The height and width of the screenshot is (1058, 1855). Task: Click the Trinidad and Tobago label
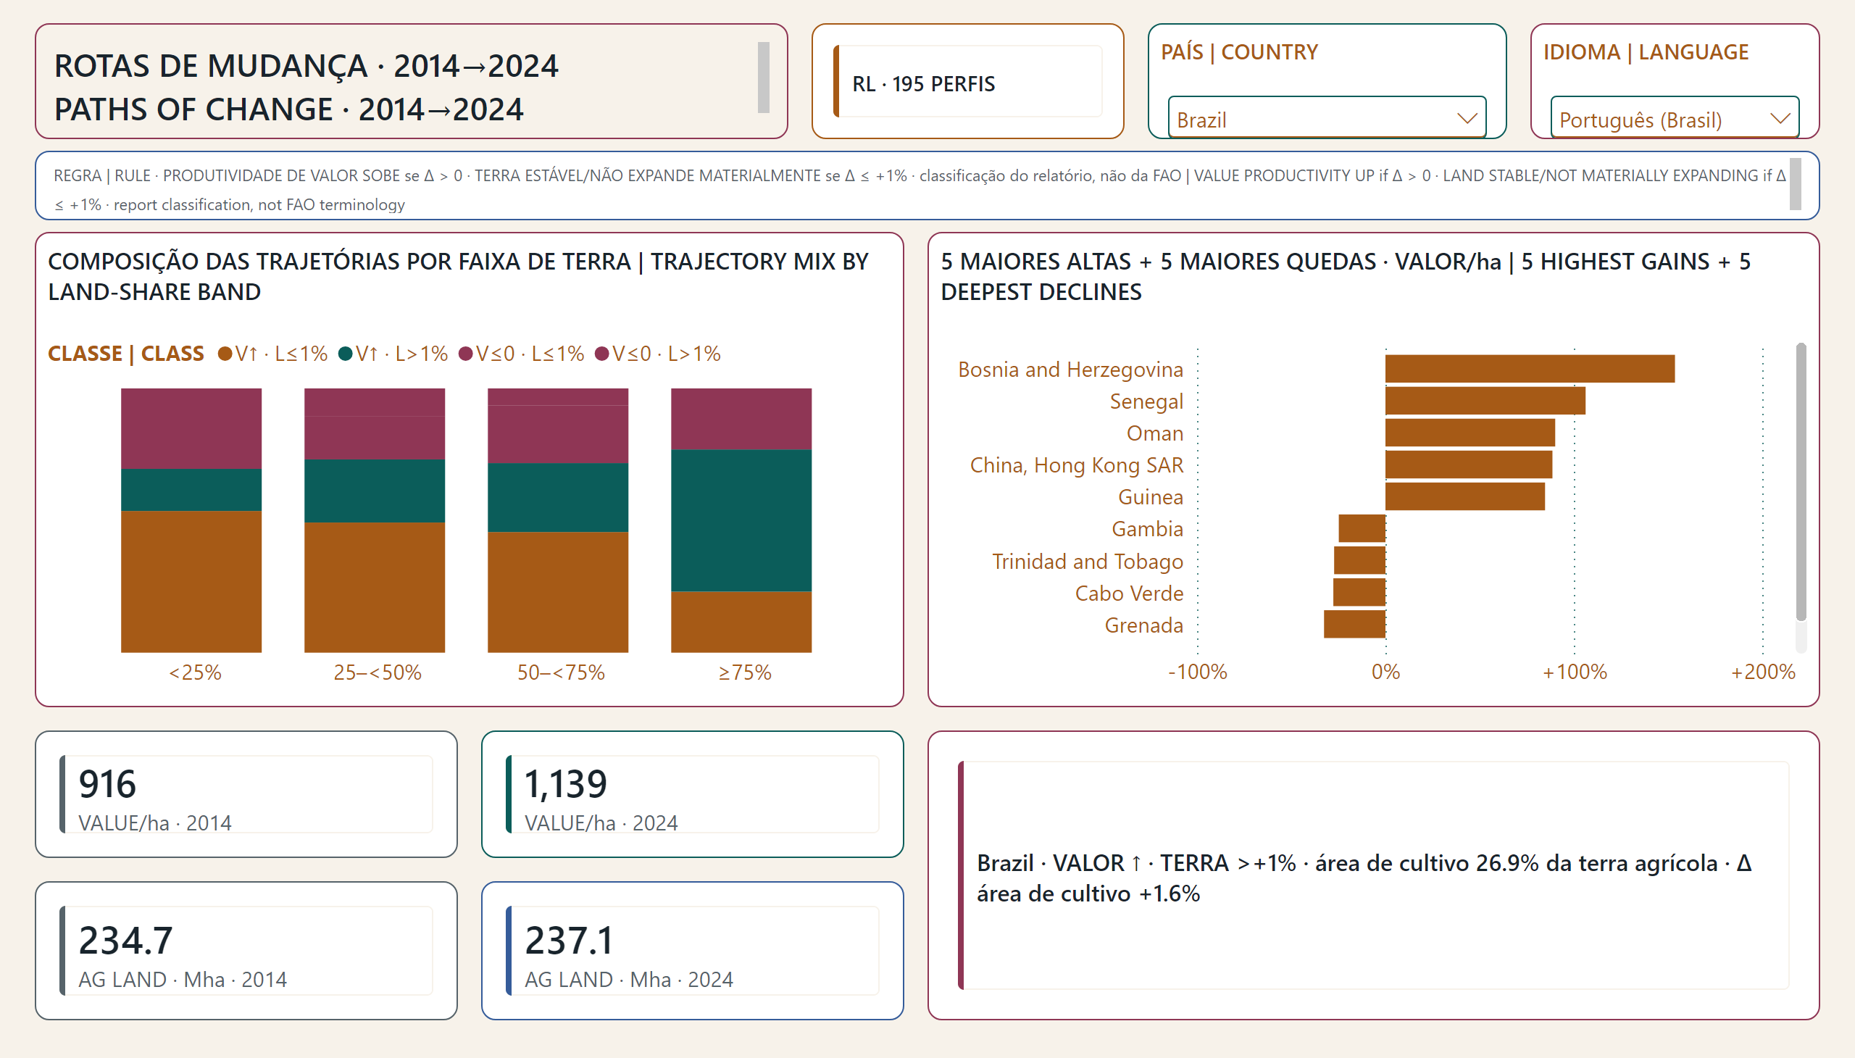click(x=1088, y=561)
